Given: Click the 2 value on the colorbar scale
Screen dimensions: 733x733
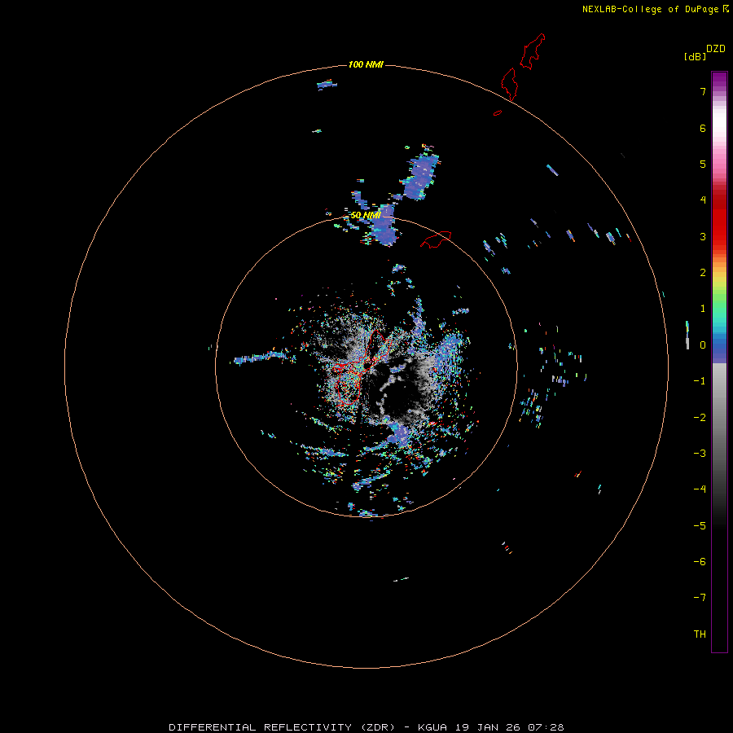Looking at the screenshot, I should (x=703, y=273).
